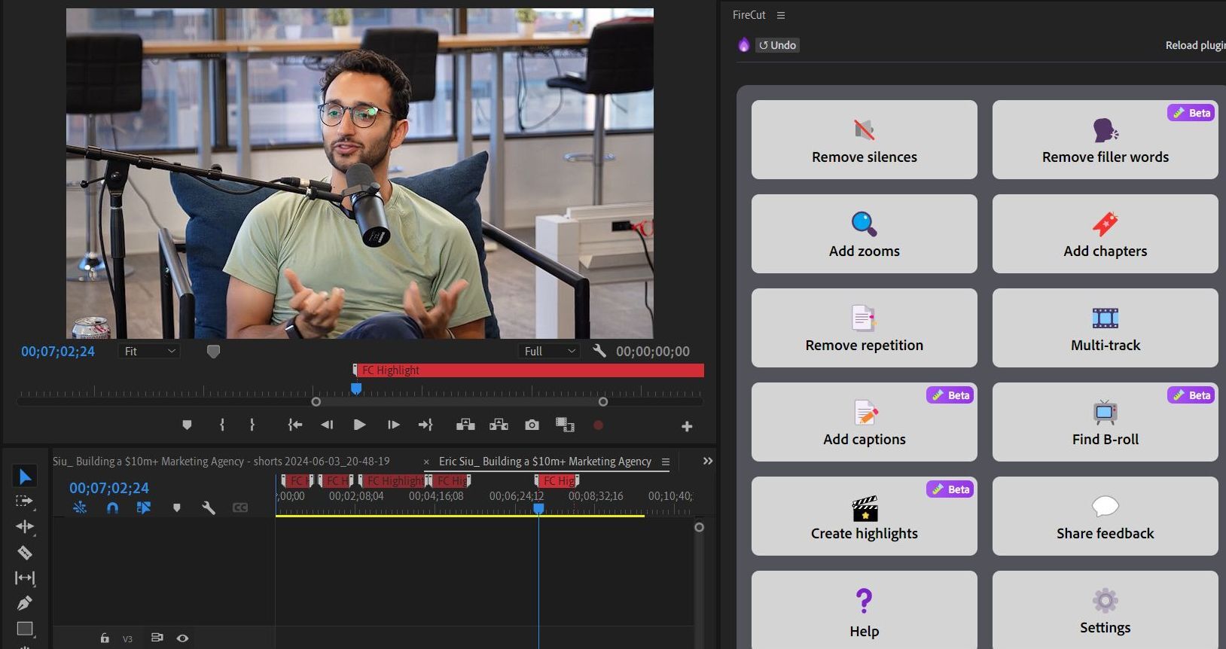Open the FireCut panel menu
This screenshot has width=1226, height=649.
781,15
